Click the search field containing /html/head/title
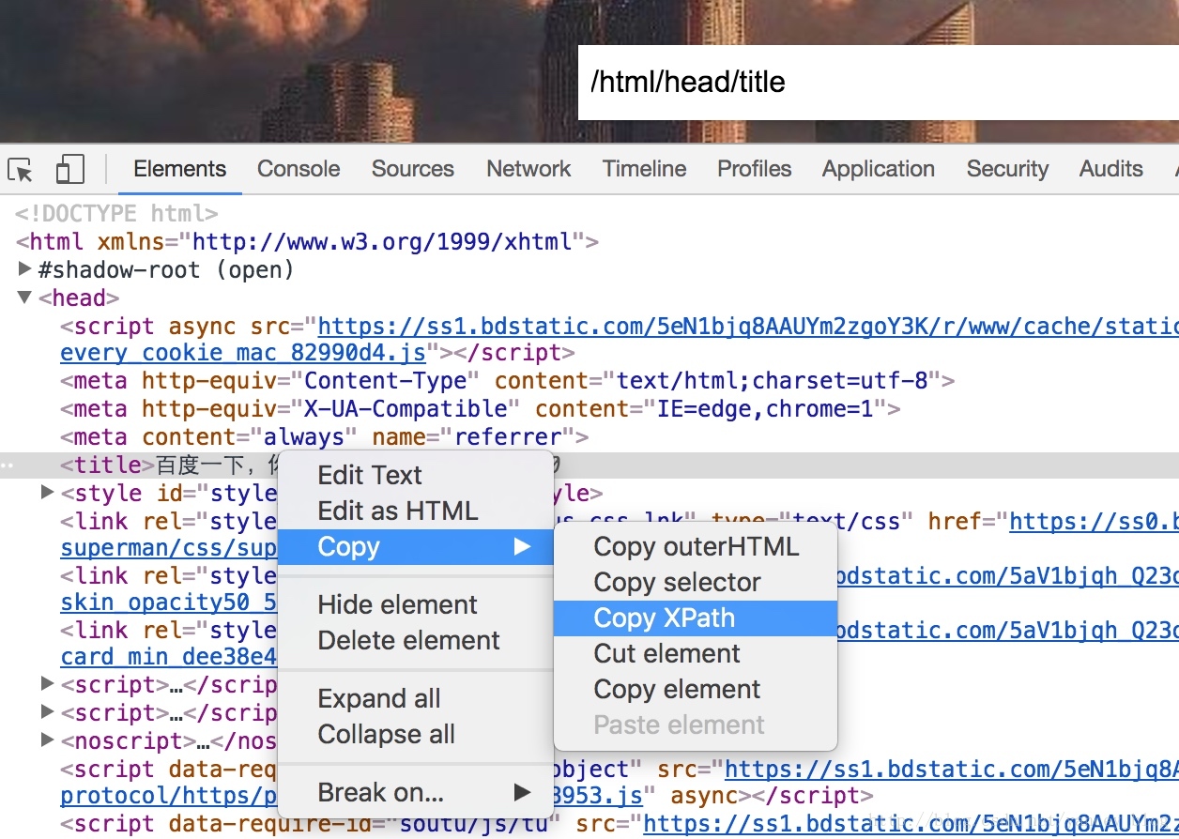This screenshot has height=839, width=1179. pos(878,83)
